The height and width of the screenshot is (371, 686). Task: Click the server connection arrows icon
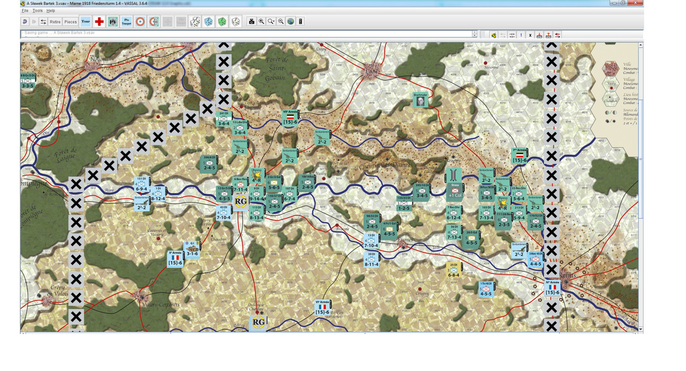(x=43, y=21)
